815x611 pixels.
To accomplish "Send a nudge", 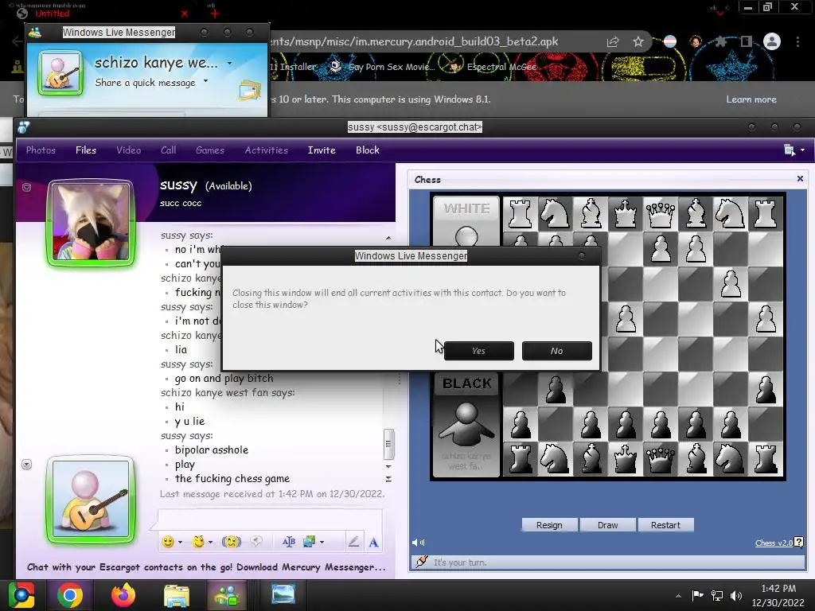I will tap(232, 542).
